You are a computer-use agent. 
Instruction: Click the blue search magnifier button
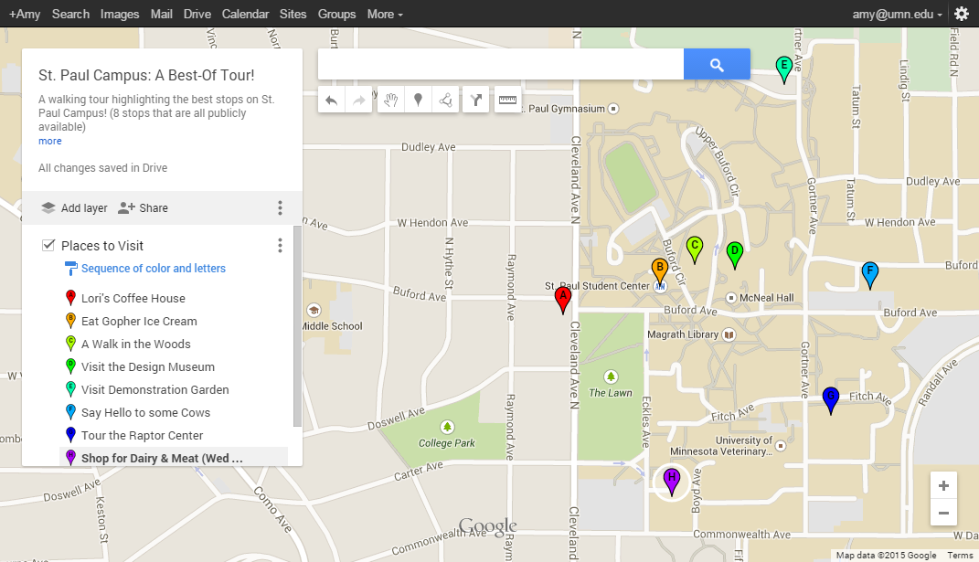coord(717,64)
